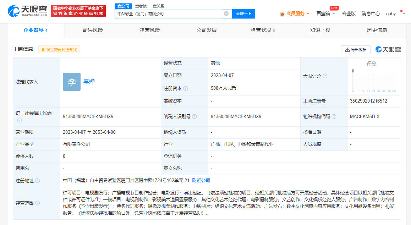This screenshot has height=225, width=411.
Task: Click the 天眼一下 search button
Action: point(243,13)
